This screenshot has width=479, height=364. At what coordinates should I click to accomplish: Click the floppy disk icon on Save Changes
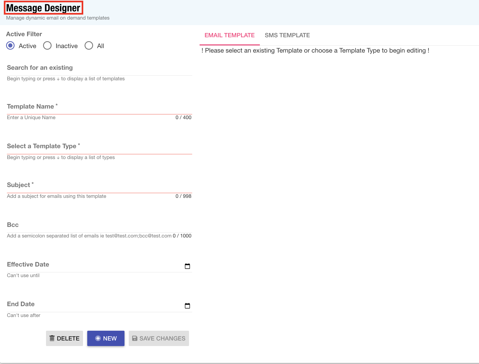(135, 338)
